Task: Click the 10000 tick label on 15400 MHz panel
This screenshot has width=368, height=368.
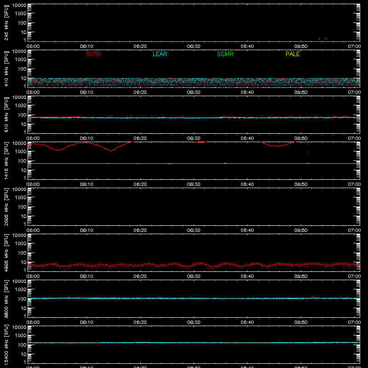Action: 19,328
